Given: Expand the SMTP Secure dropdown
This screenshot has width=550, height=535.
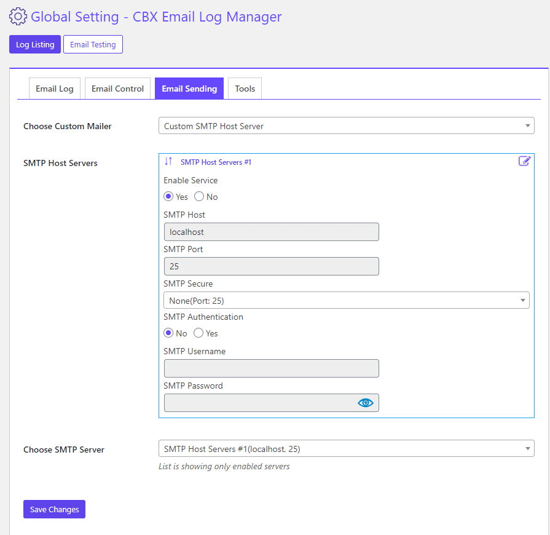Looking at the screenshot, I should pos(346,301).
